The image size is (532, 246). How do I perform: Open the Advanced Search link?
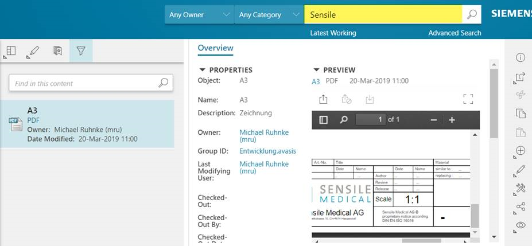(455, 33)
